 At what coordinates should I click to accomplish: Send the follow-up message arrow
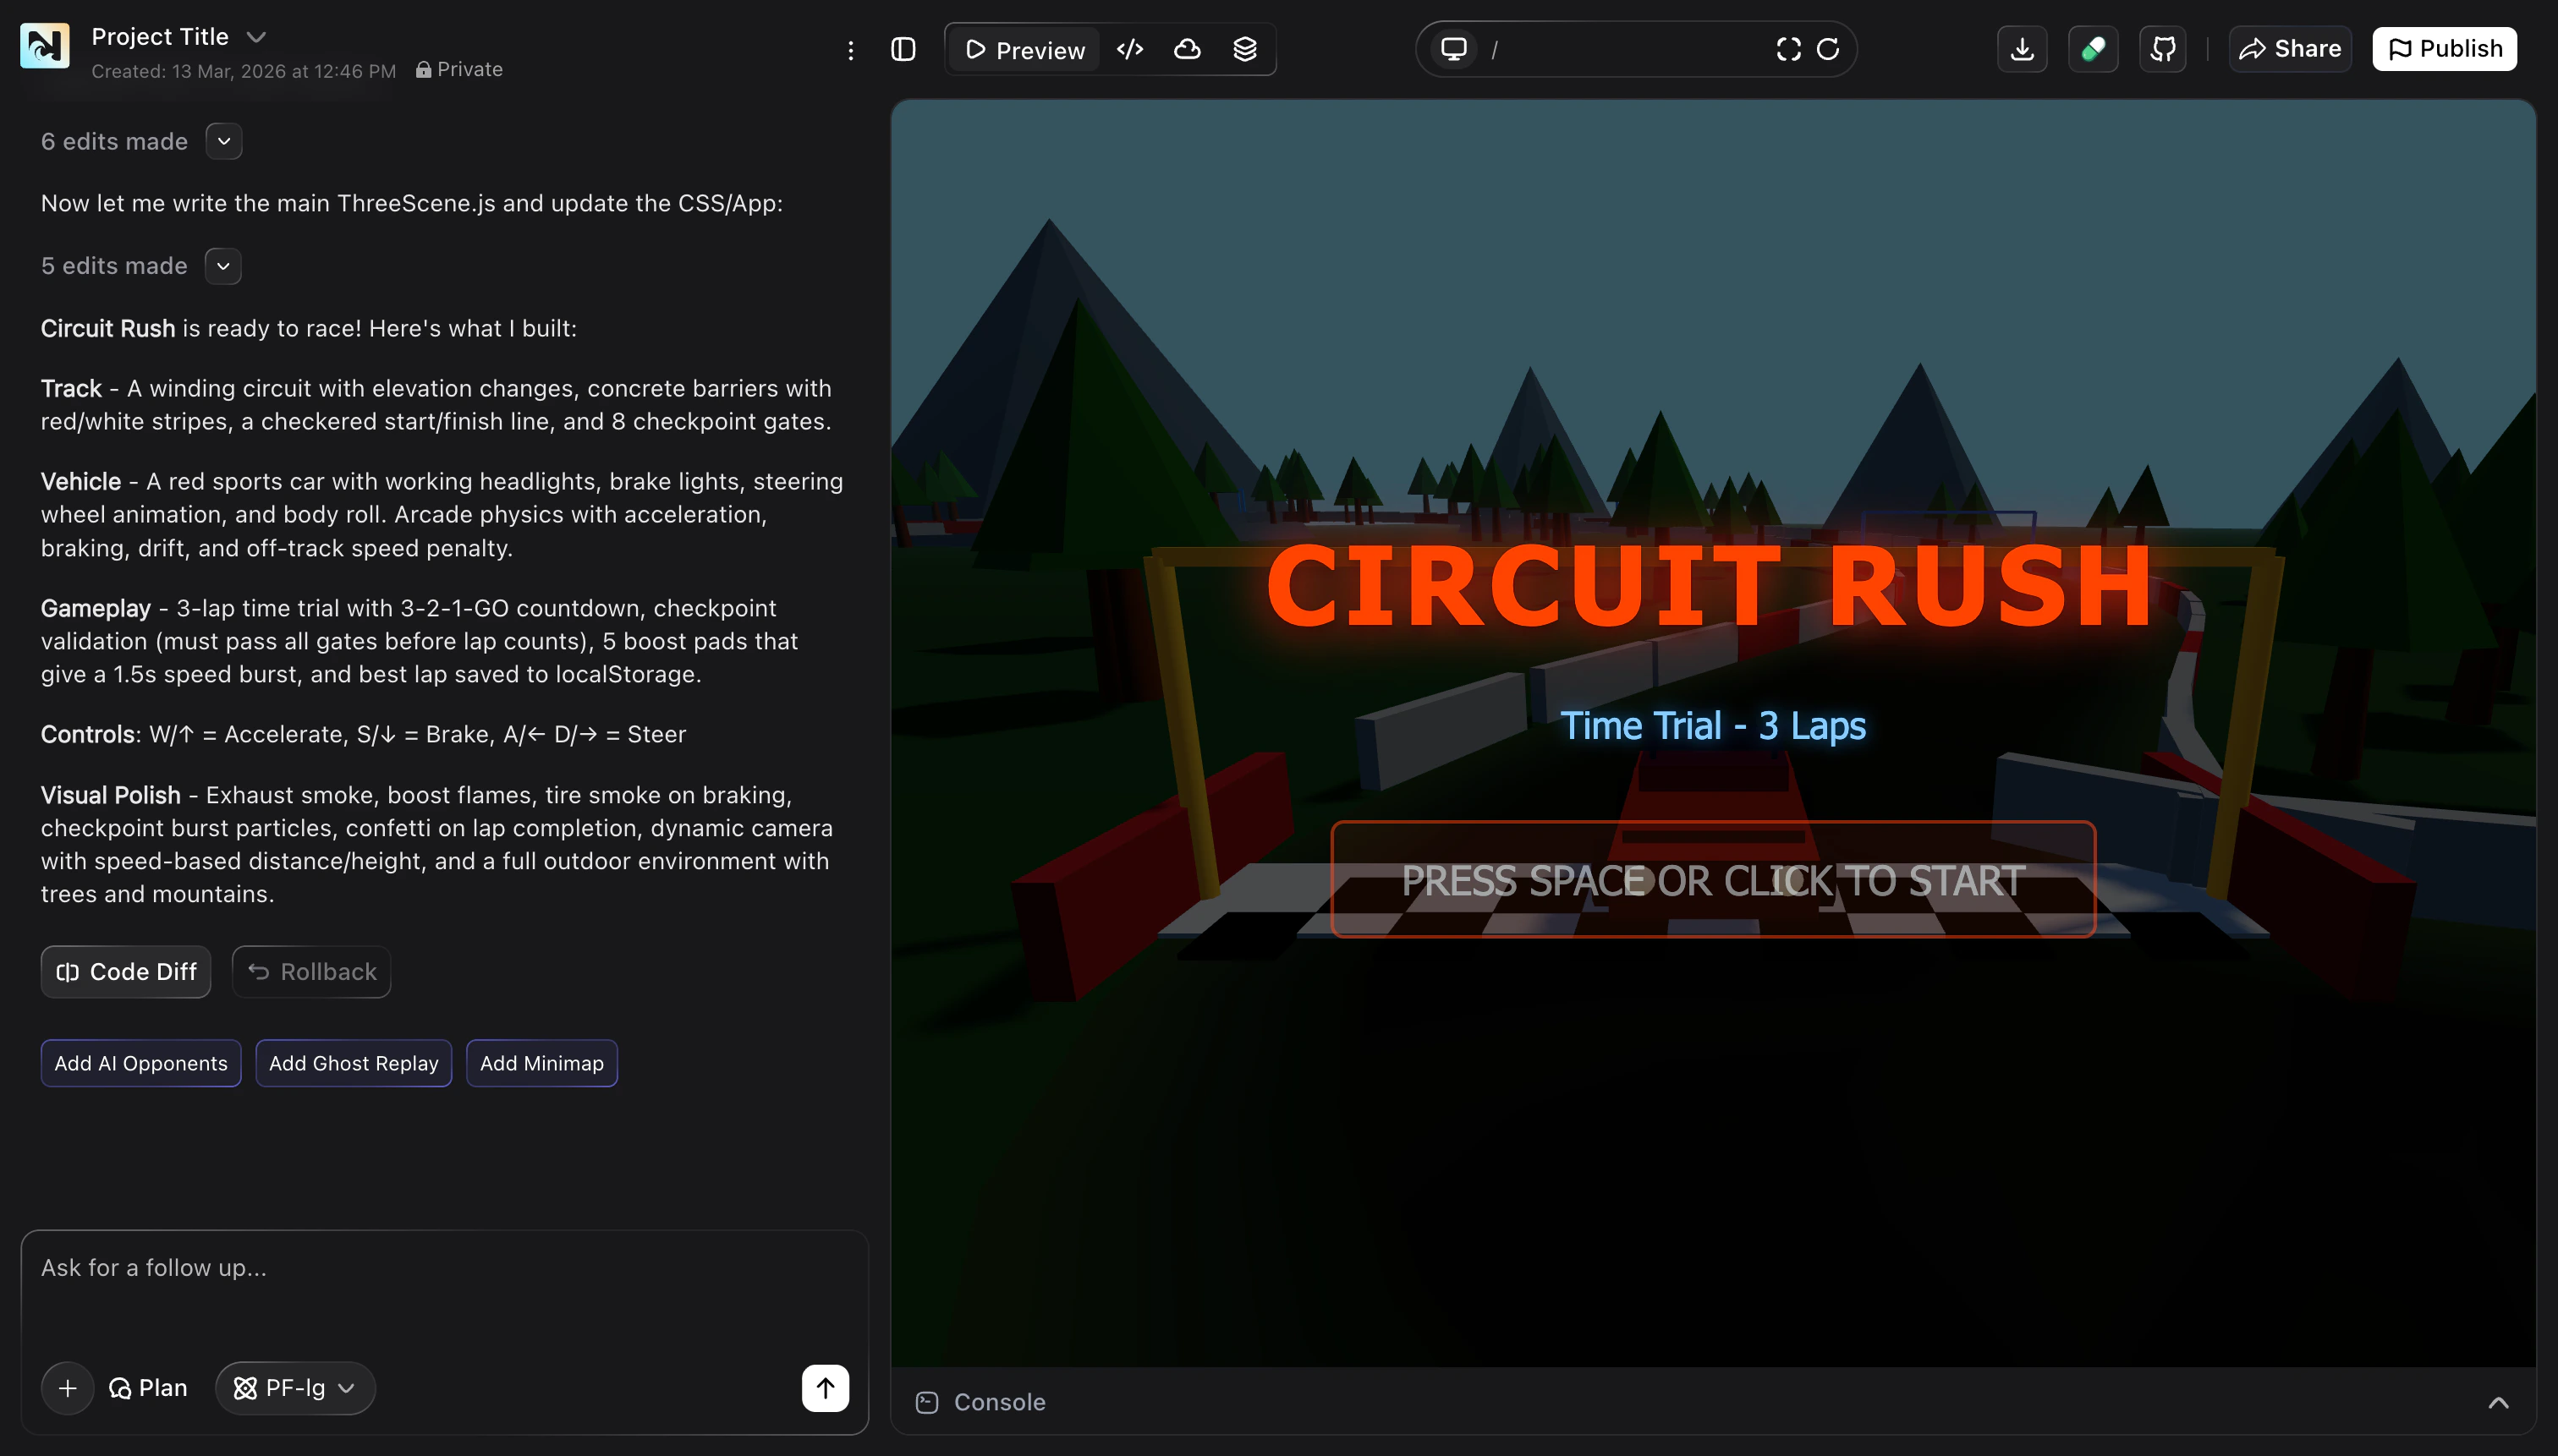[824, 1387]
